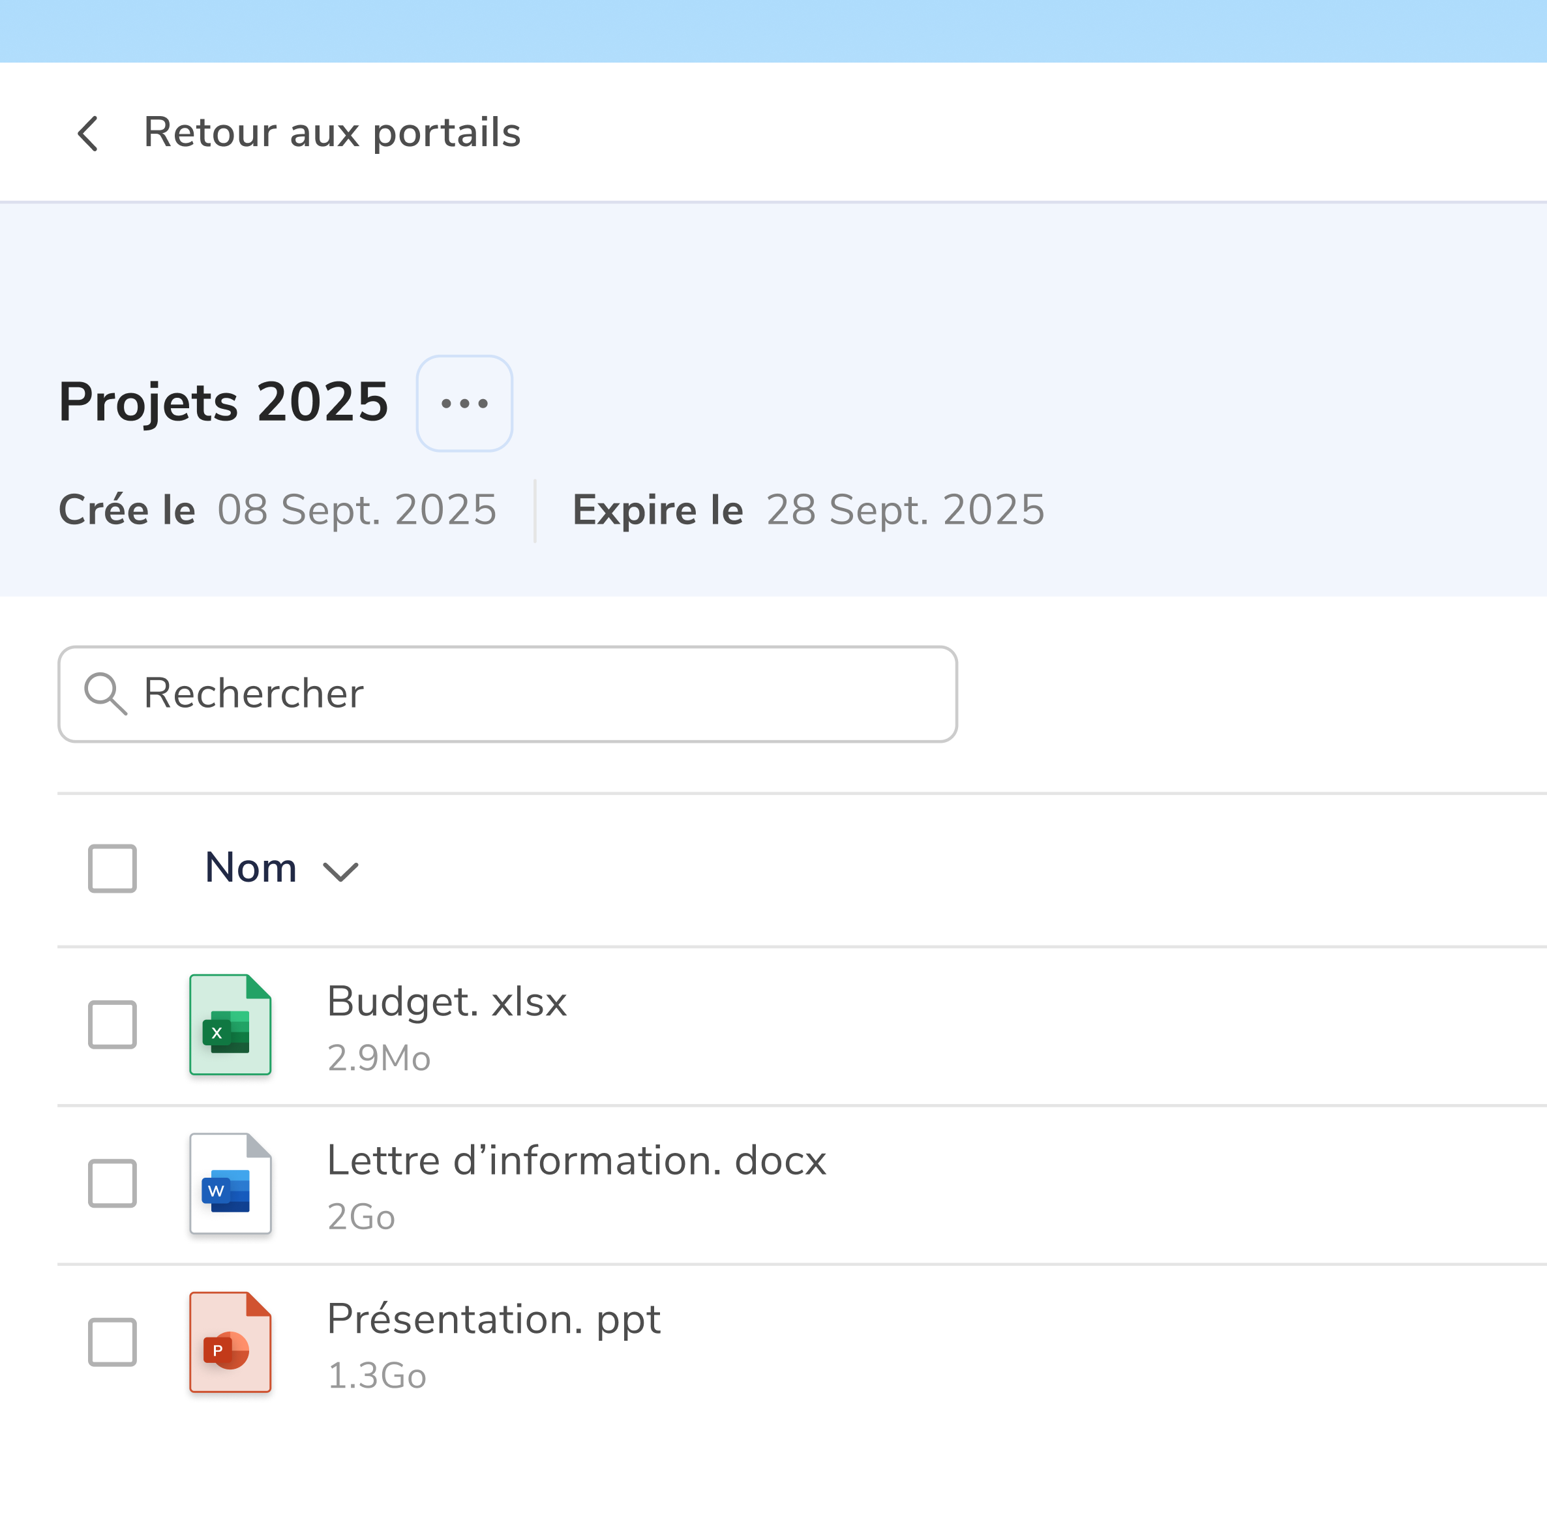The width and height of the screenshot is (1547, 1539).
Task: Click the back chevron arrow
Action: (88, 134)
